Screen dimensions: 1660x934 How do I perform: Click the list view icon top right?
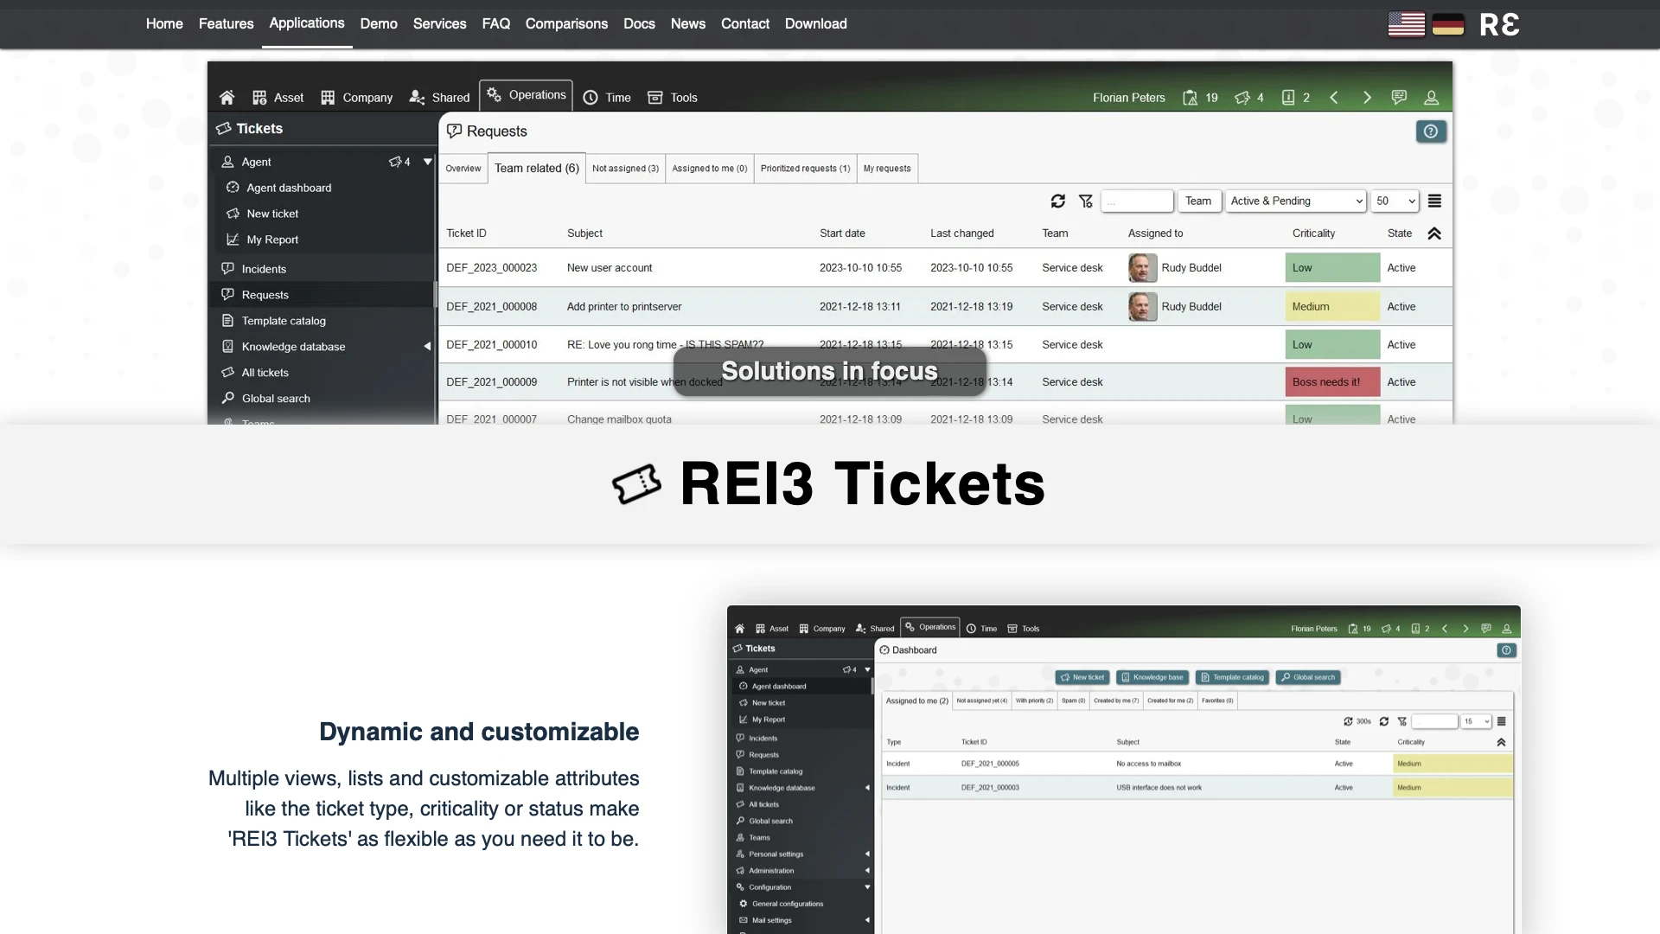coord(1435,201)
